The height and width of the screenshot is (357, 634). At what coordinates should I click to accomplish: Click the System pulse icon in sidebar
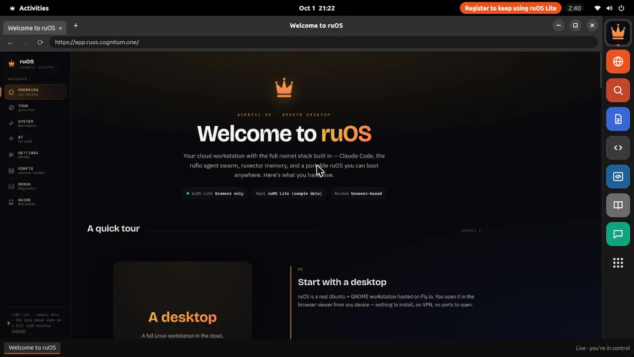11,123
